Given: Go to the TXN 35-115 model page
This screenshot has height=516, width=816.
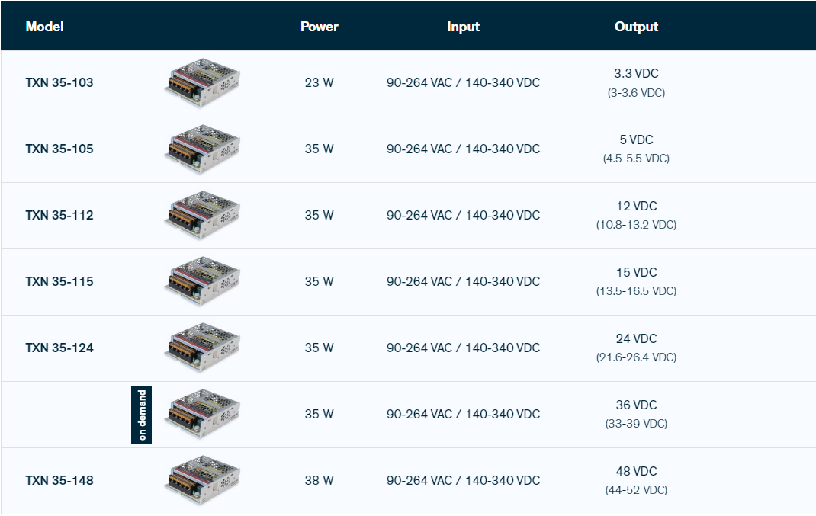Looking at the screenshot, I should point(59,282).
